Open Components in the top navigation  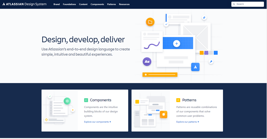point(97,4)
